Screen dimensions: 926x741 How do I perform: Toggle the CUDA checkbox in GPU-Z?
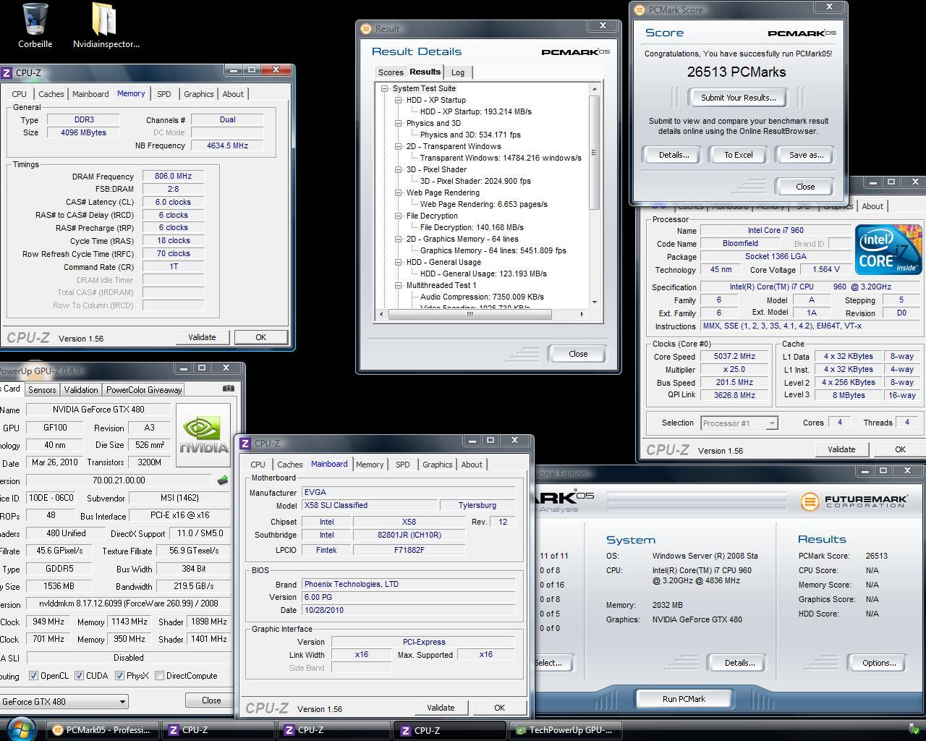click(x=79, y=676)
